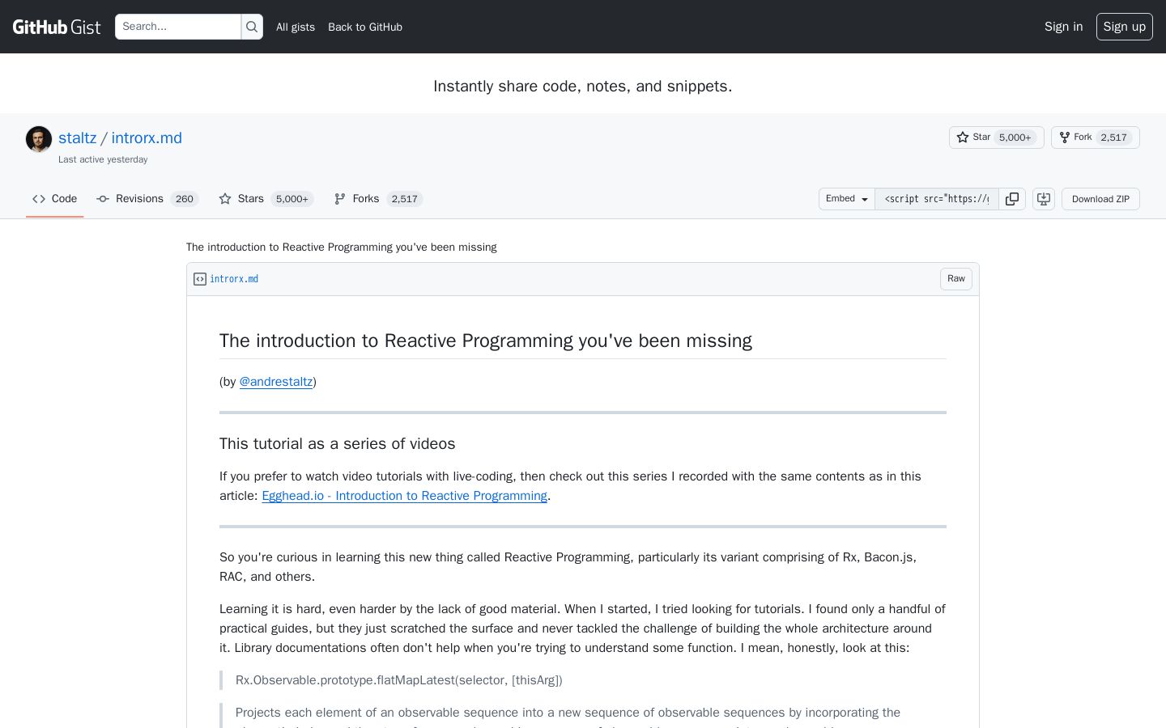
Task: Click the file code icon beside introrx.md
Action: point(200,279)
